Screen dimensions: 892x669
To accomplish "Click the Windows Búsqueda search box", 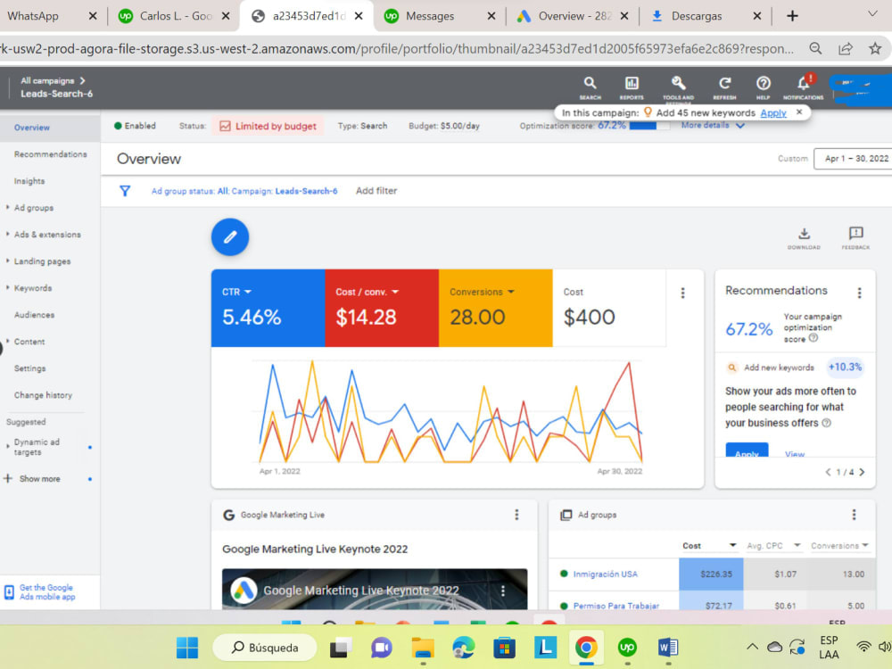I will pos(265,648).
